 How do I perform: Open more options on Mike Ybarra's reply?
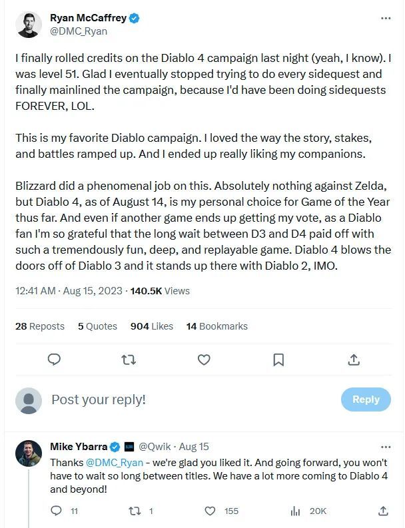[x=385, y=447]
